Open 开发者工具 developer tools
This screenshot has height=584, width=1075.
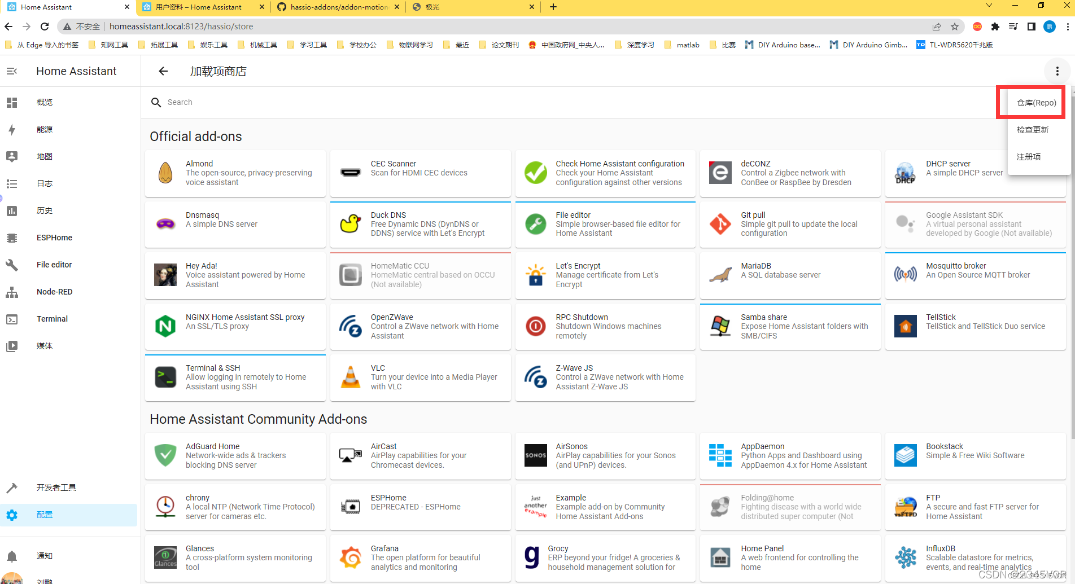pos(69,488)
